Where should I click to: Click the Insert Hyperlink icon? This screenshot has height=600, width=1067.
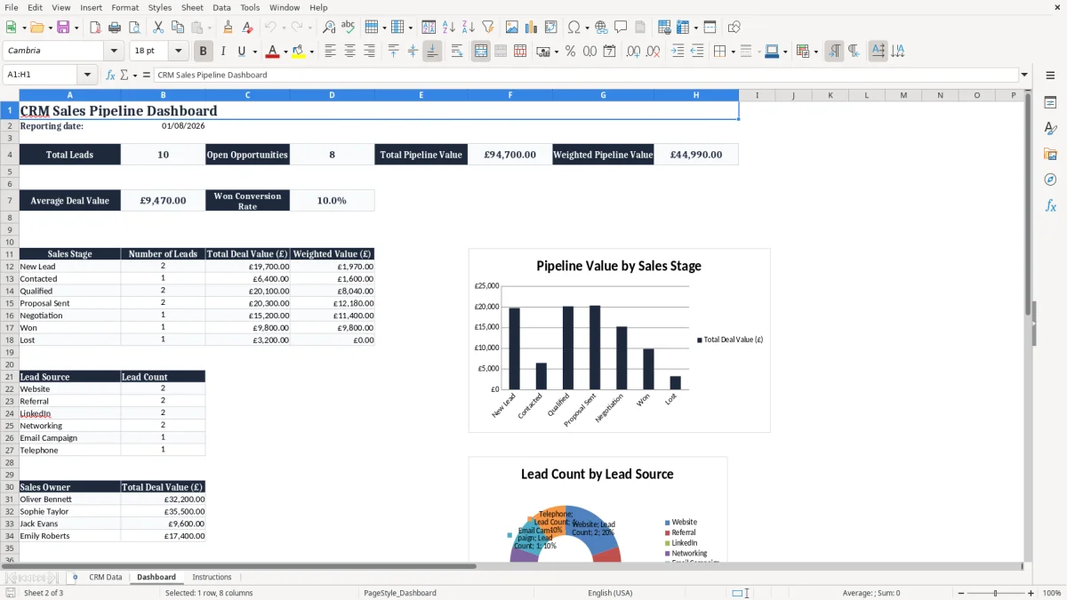[601, 28]
